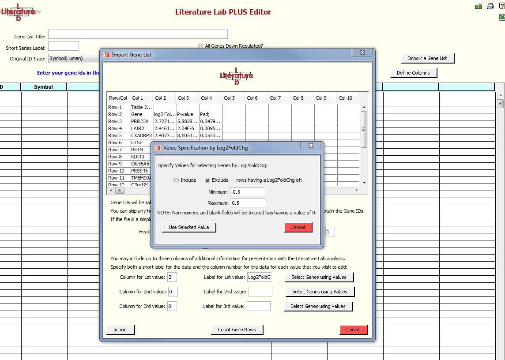Viewport: 505px width, 360px height.
Task: Click the Label for 2nd value field
Action: point(260,292)
